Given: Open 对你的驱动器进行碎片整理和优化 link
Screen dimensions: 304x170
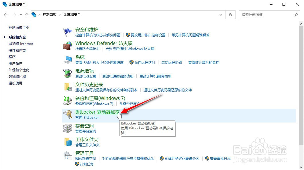Looking at the screenshot, I should 128,159.
